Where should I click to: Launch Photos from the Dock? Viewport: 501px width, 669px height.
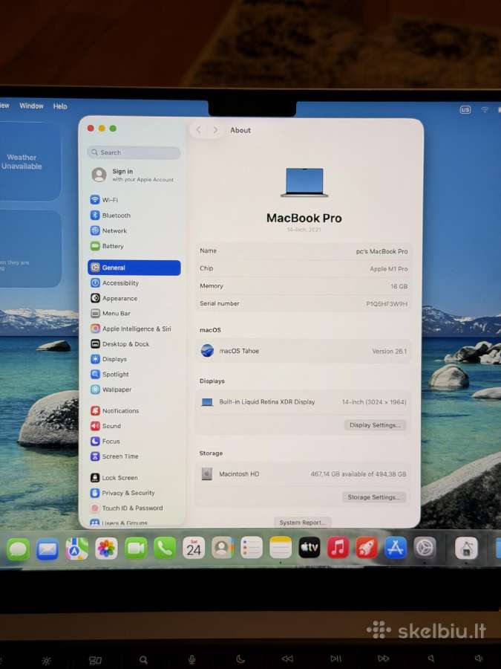[106, 549]
